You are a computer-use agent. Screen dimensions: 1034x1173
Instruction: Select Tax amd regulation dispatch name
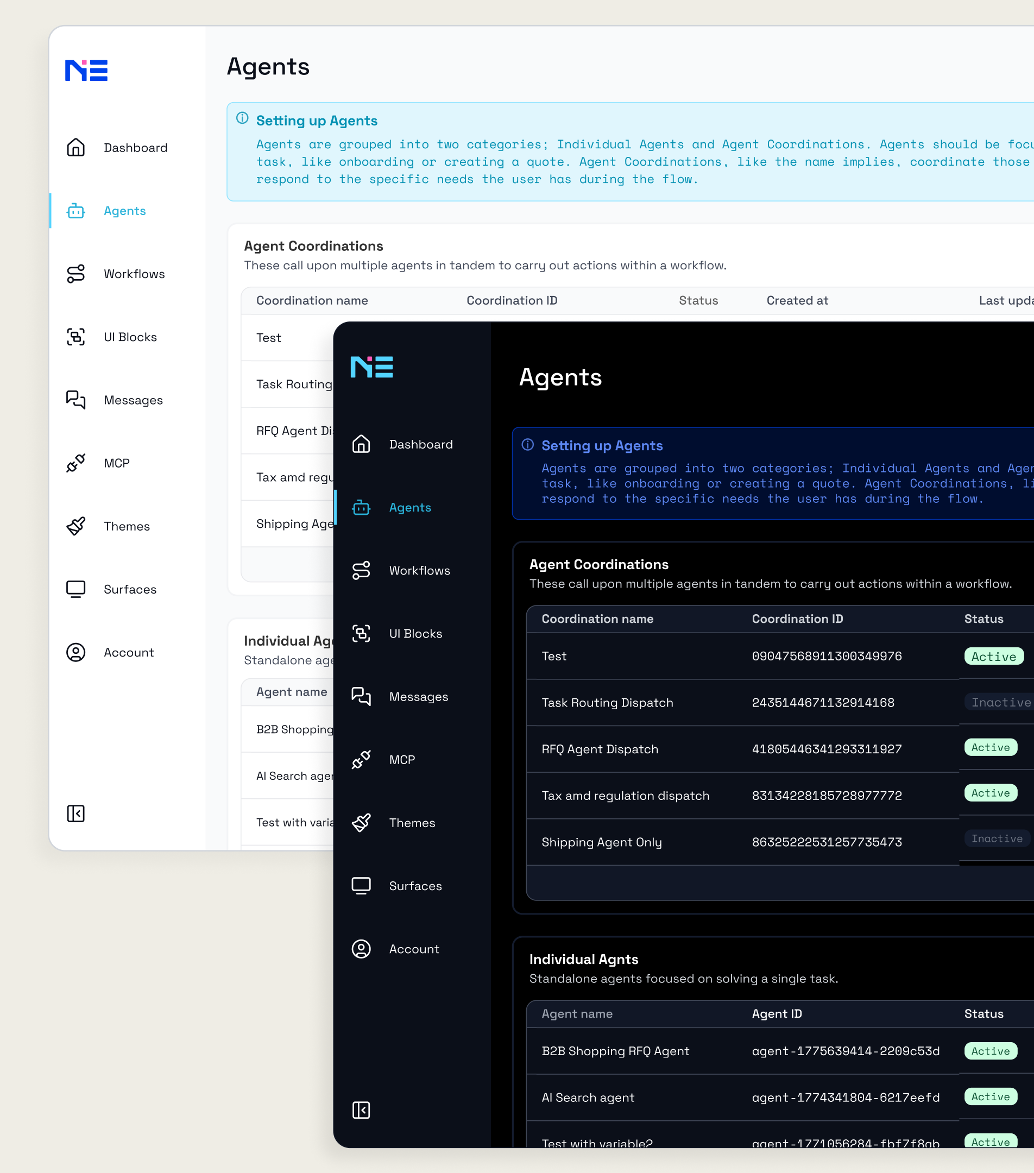(x=626, y=796)
